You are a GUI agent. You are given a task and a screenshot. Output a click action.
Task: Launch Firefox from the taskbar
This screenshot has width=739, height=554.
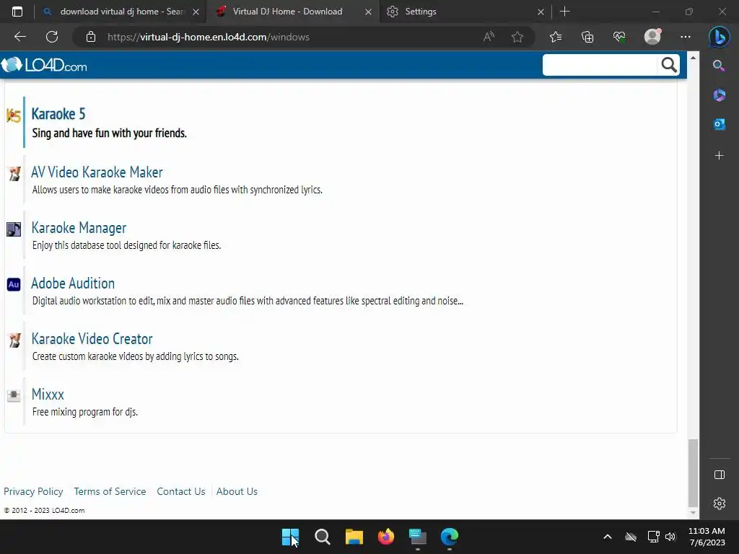click(386, 537)
